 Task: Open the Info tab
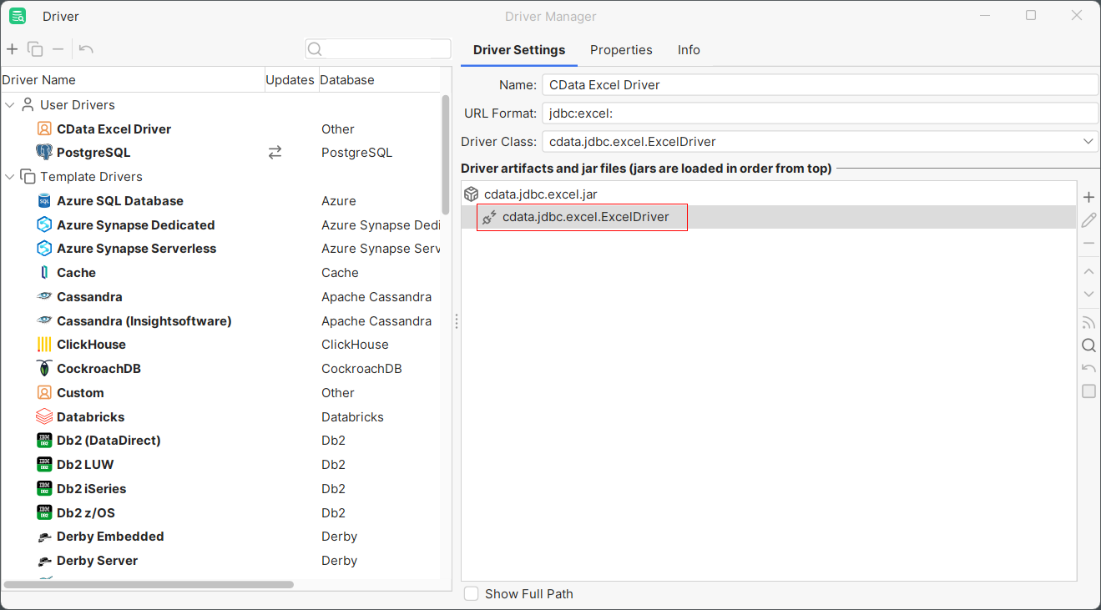689,50
